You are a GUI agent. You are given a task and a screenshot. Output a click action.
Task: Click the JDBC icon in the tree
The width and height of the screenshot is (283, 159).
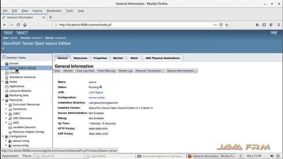coord(10,114)
